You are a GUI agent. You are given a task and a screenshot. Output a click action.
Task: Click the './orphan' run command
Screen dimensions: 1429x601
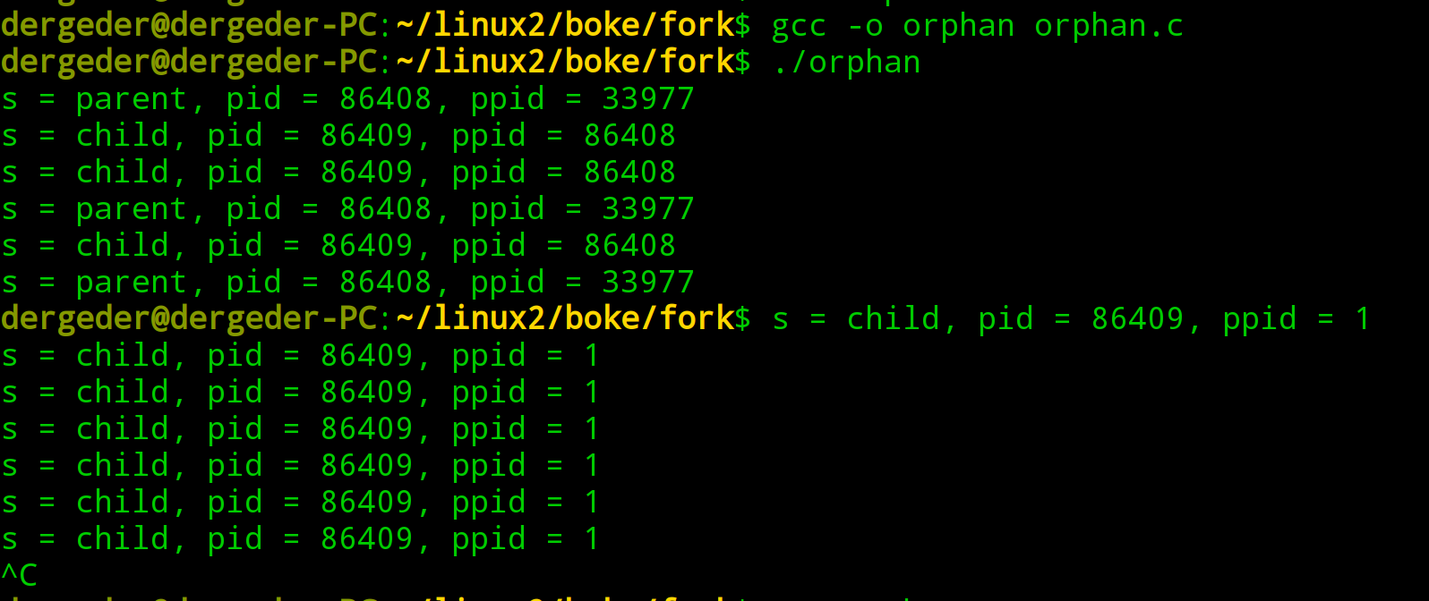[846, 63]
